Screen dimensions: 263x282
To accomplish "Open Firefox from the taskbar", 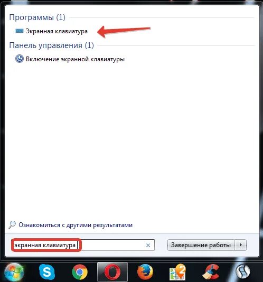I will click(145, 272).
